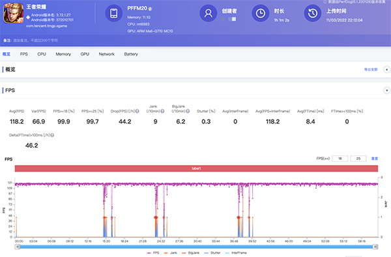Click the info icon next to PFFM20

[x=150, y=8]
